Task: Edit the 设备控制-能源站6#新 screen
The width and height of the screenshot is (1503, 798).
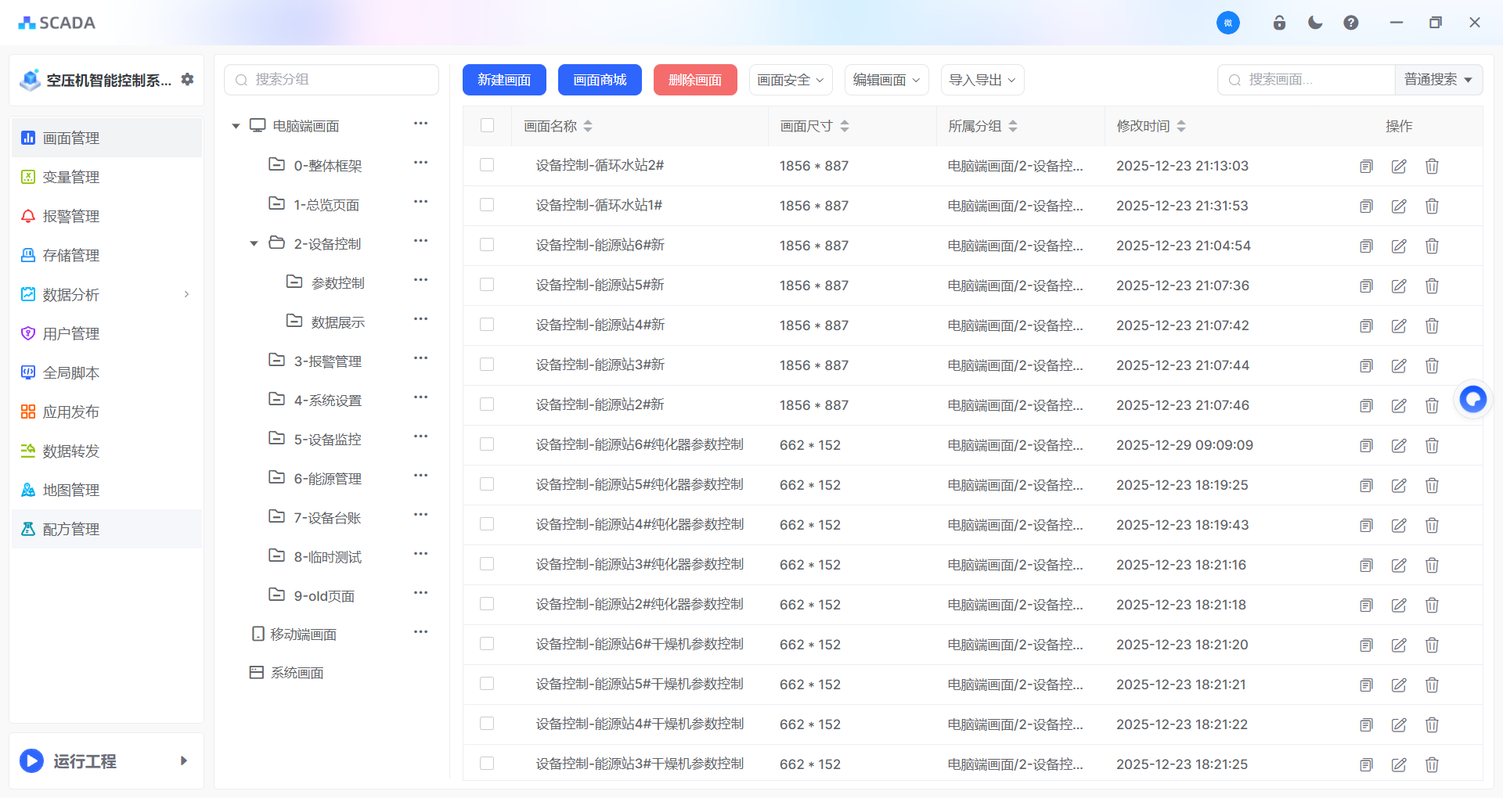Action: 1399,246
